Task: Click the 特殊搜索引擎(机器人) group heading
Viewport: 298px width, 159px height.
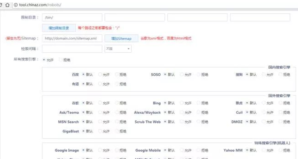Action: (272, 143)
